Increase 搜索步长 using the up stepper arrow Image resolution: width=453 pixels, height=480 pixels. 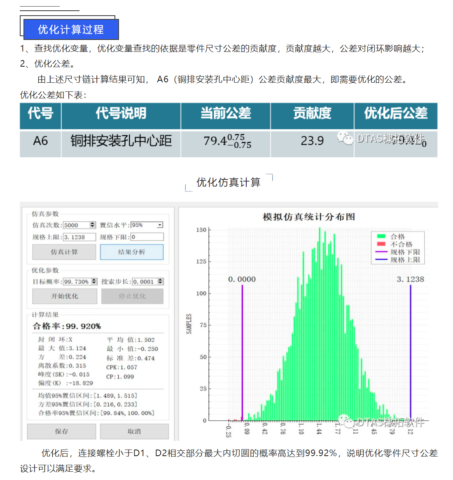tap(161, 280)
